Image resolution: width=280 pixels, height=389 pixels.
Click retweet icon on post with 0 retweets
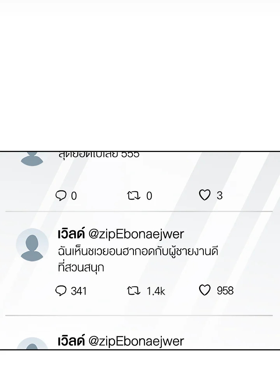tap(134, 196)
